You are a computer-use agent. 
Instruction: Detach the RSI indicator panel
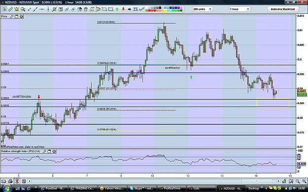[x=49, y=151]
